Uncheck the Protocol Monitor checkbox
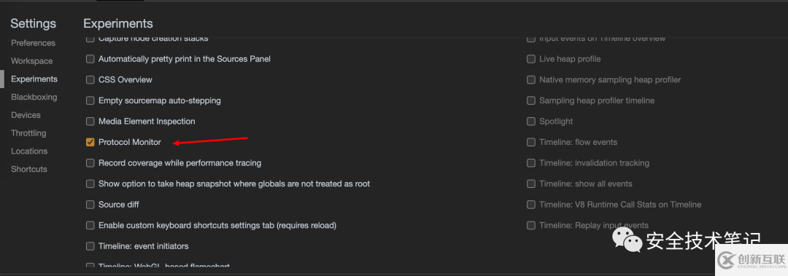 [x=90, y=143]
